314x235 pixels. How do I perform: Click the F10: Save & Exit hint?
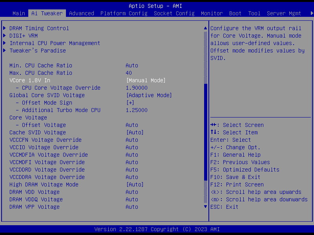click(235, 177)
